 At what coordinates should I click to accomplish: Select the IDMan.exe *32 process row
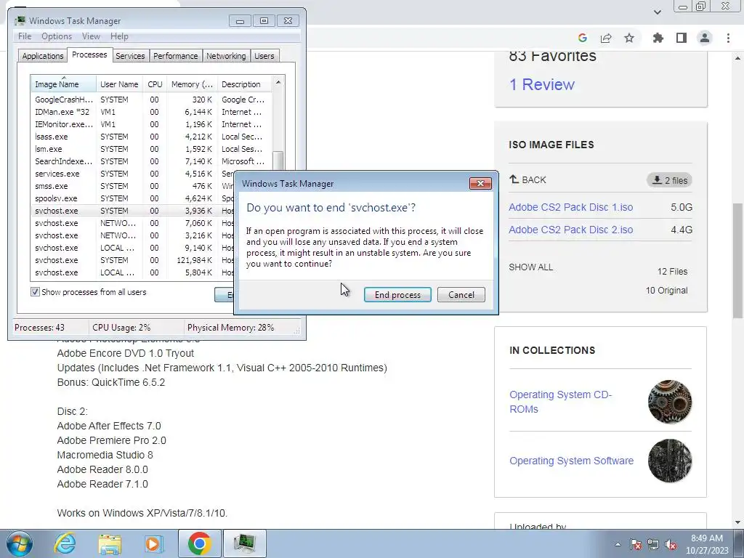coord(151,112)
